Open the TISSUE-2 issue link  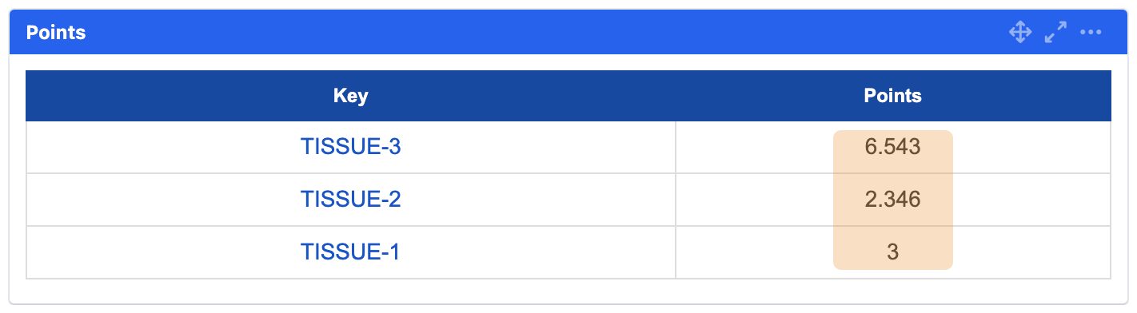click(x=350, y=200)
